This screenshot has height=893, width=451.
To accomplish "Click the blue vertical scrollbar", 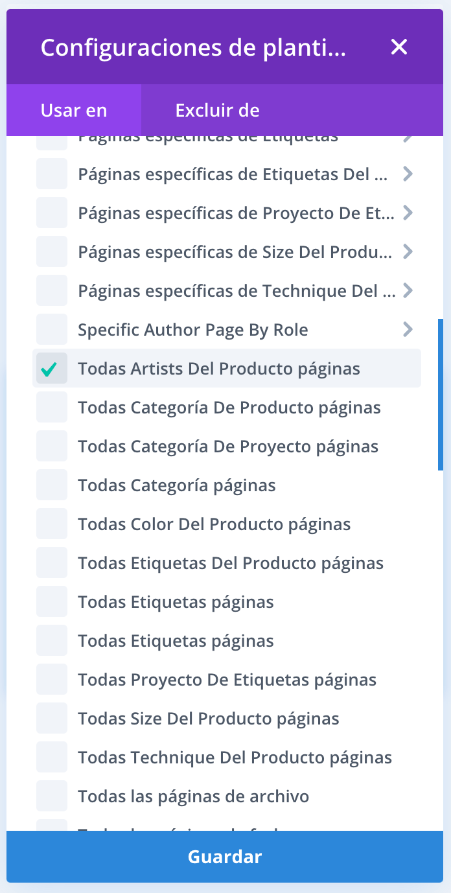I will click(441, 394).
